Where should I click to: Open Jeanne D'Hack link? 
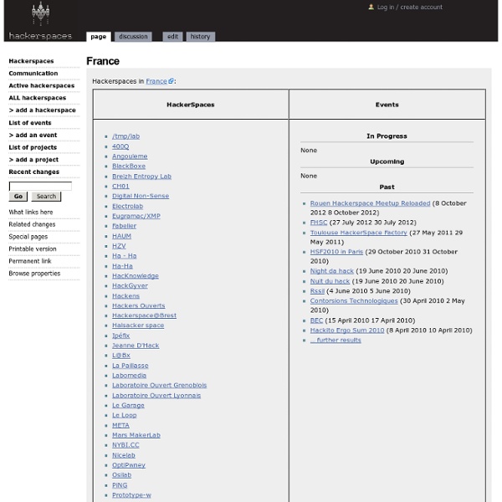click(x=136, y=346)
